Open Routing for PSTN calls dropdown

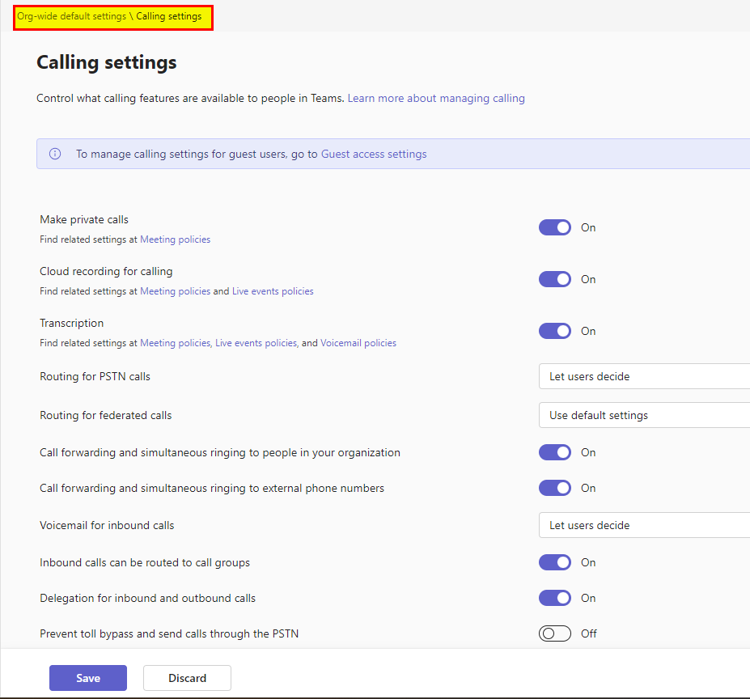pos(644,376)
